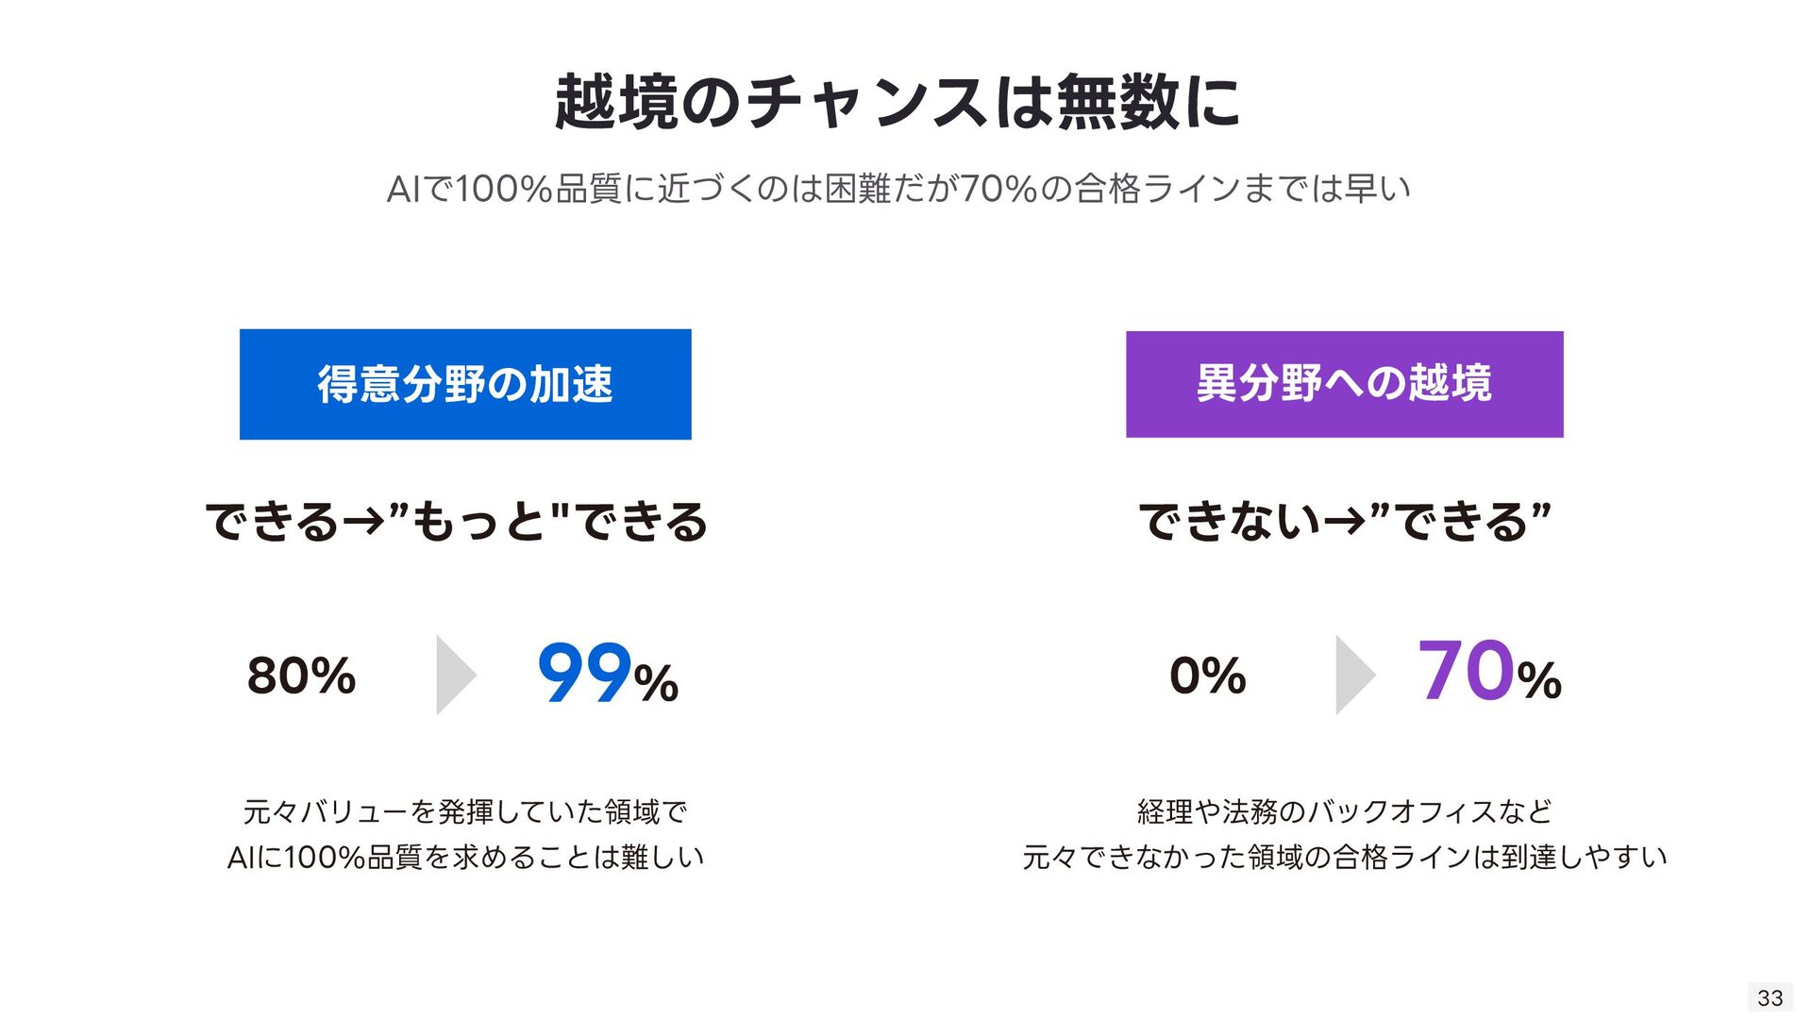
Task: Click the subtitle line starting with AIで100%品質
Action: (x=898, y=189)
